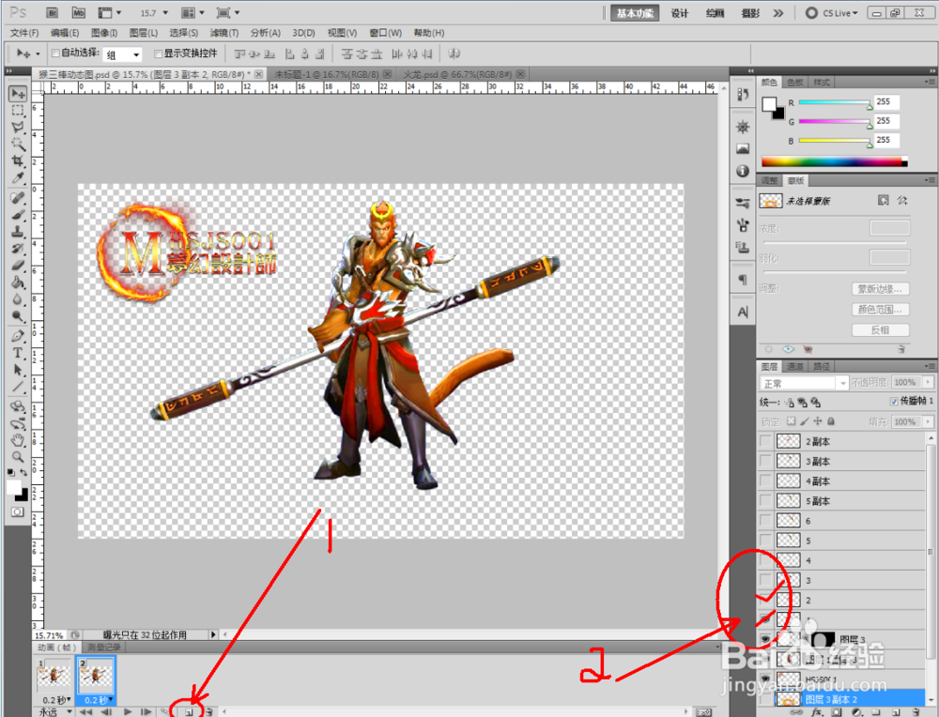The height and width of the screenshot is (717, 939).
Task: Click the color spectrum ramp
Action: pyautogui.click(x=834, y=161)
